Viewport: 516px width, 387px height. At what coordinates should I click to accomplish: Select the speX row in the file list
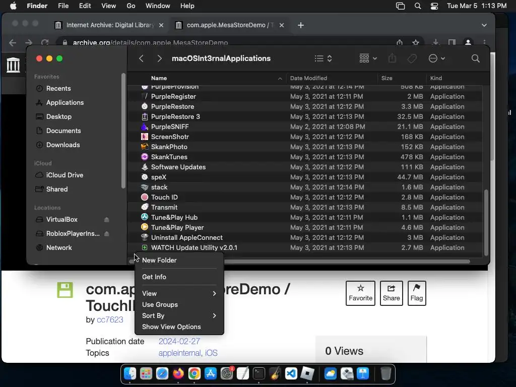(305, 177)
